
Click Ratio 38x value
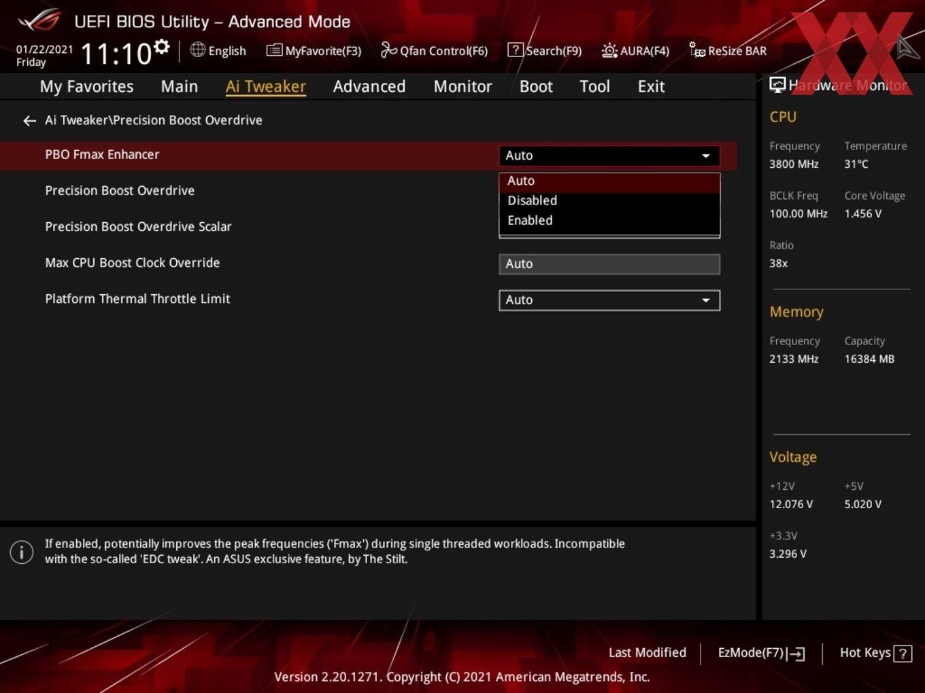click(778, 264)
